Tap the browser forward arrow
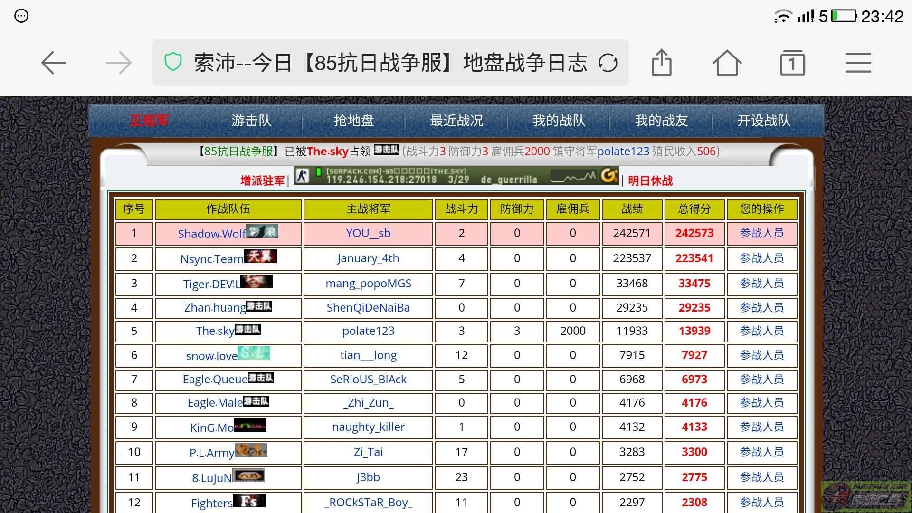Viewport: 912px width, 513px height. pyautogui.click(x=119, y=63)
